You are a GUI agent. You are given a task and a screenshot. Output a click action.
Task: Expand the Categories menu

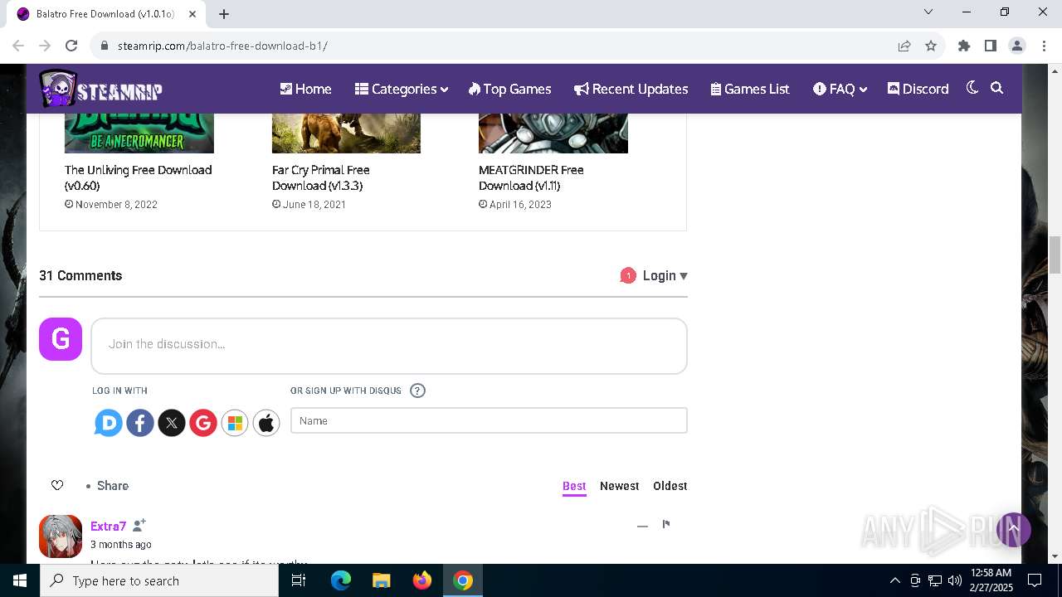(x=402, y=89)
